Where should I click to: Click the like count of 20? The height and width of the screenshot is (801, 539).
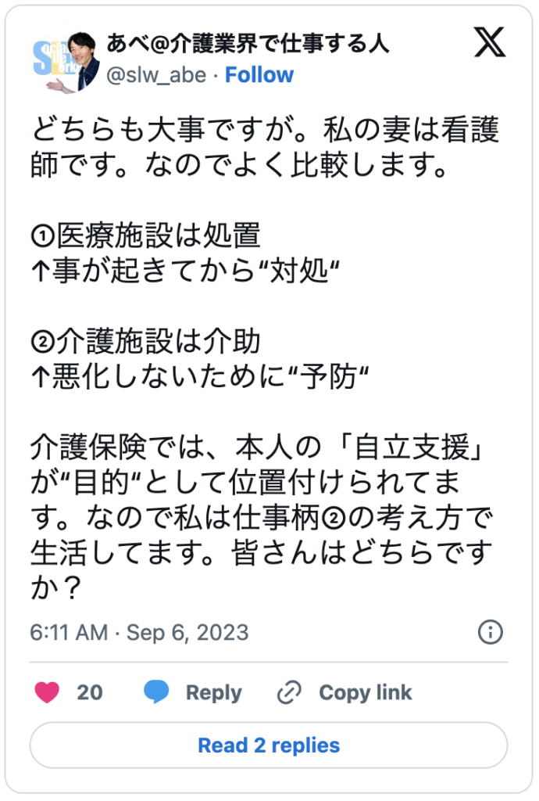89,692
